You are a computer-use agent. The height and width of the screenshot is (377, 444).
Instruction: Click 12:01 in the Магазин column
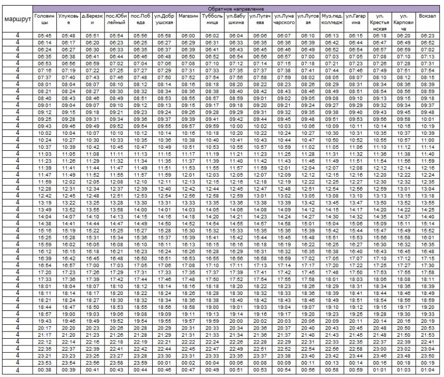pos(188,175)
